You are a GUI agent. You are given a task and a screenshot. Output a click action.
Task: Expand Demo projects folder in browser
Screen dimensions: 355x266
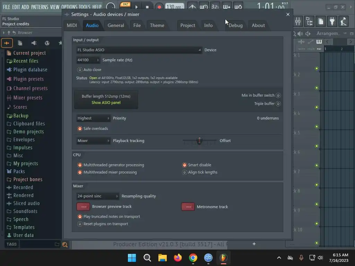28,132
